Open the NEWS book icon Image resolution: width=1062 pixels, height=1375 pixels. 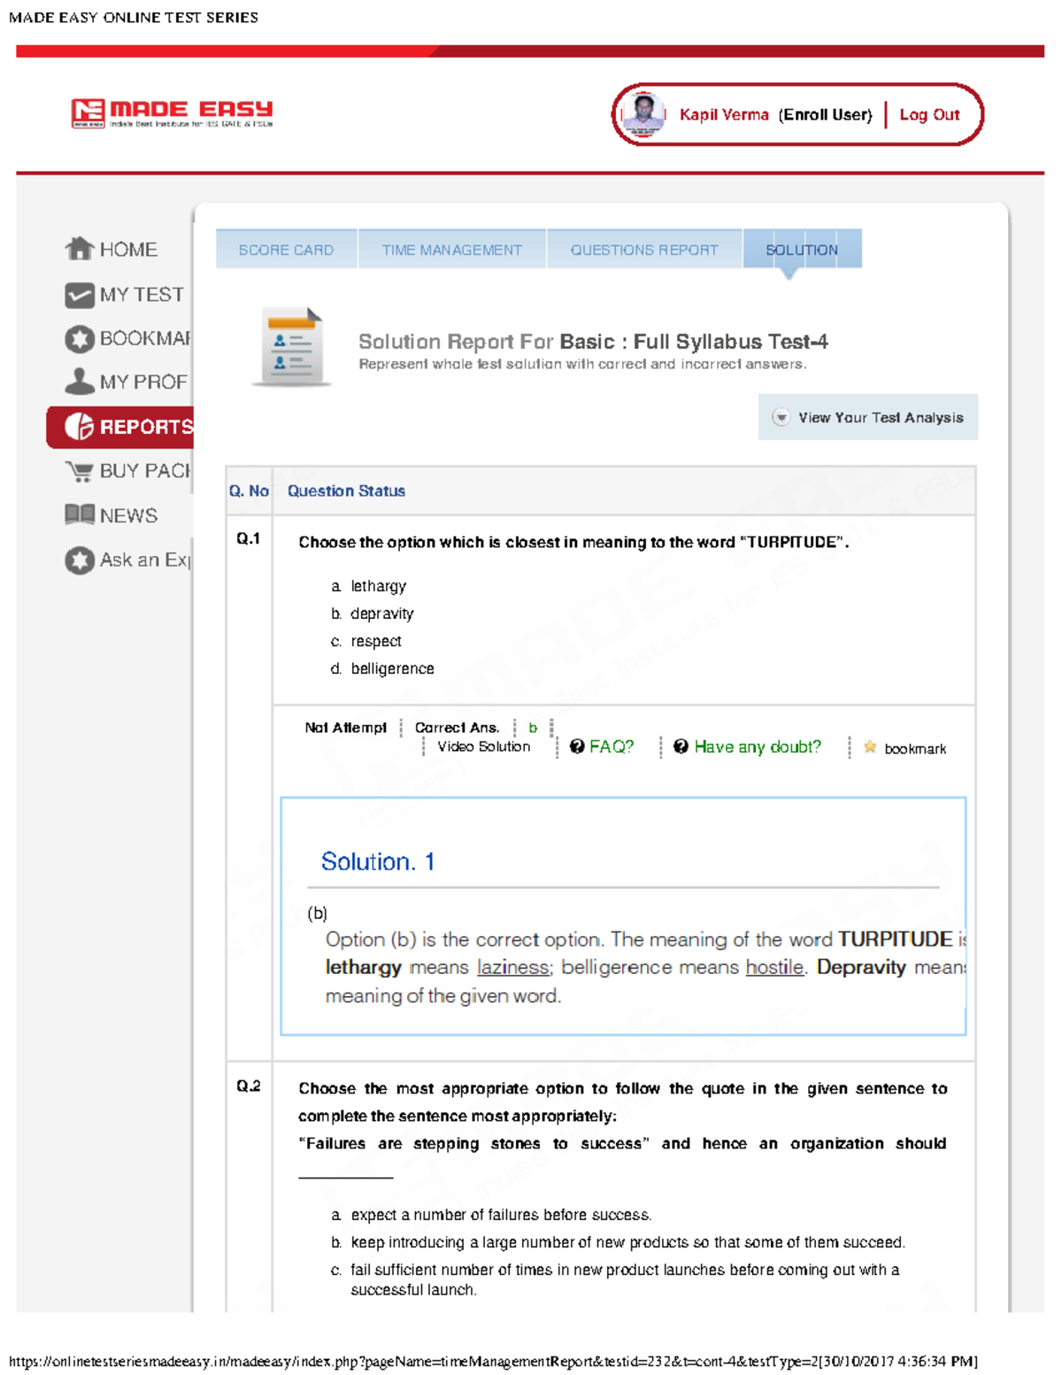[x=79, y=514]
